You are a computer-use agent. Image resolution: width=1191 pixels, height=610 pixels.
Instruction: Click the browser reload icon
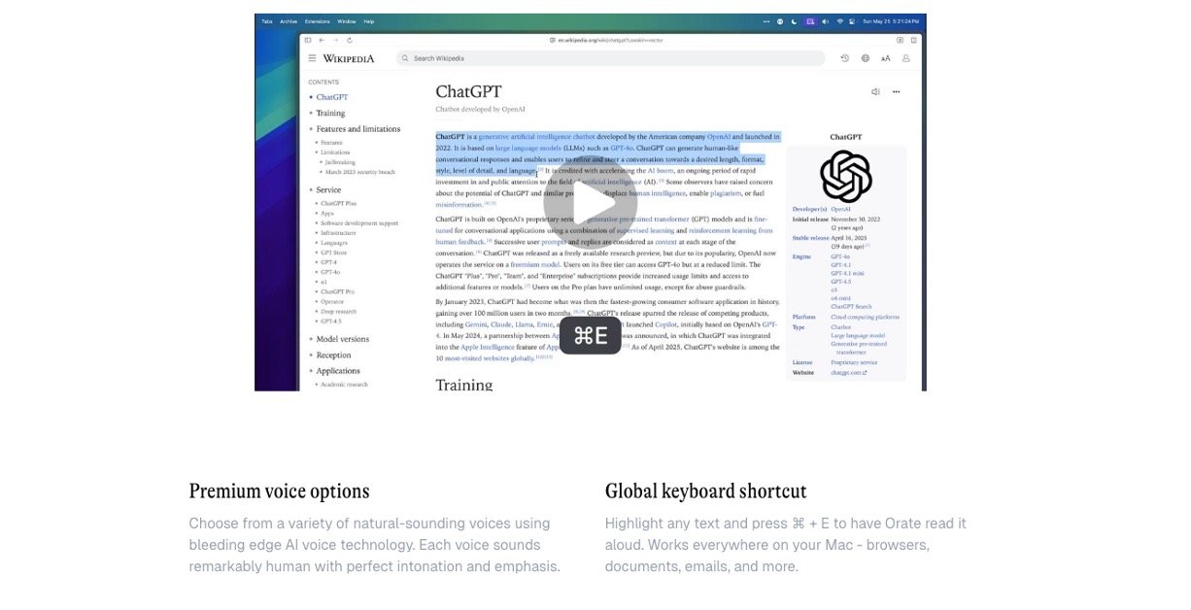(x=350, y=40)
